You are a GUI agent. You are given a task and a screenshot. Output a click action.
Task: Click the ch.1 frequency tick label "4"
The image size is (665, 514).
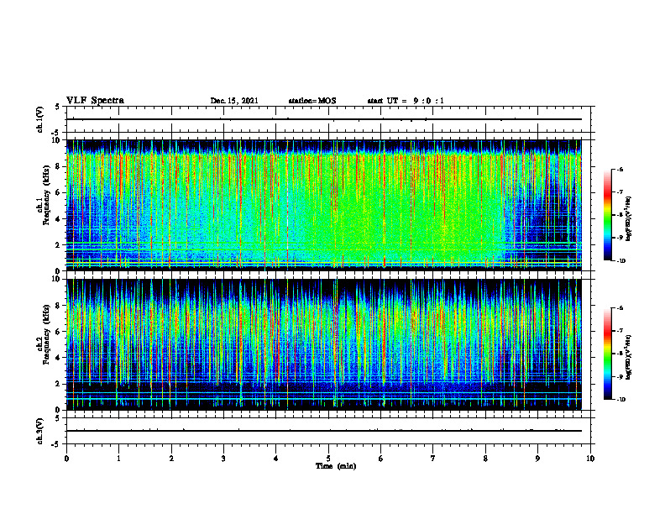click(x=59, y=219)
